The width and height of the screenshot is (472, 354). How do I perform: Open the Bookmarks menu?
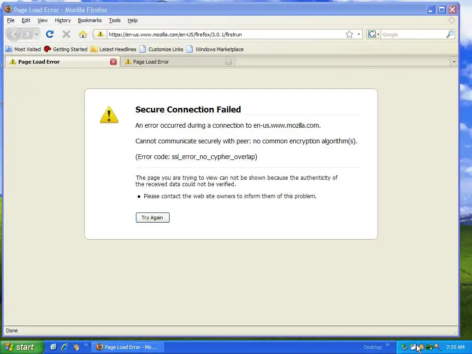[90, 20]
